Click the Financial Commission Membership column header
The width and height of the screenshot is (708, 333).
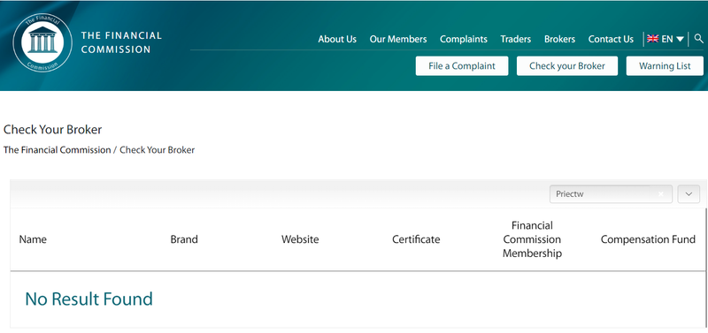pos(532,239)
